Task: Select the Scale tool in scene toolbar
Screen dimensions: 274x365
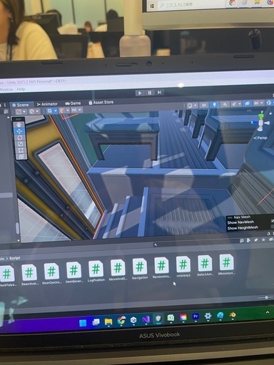Action: click(20, 144)
